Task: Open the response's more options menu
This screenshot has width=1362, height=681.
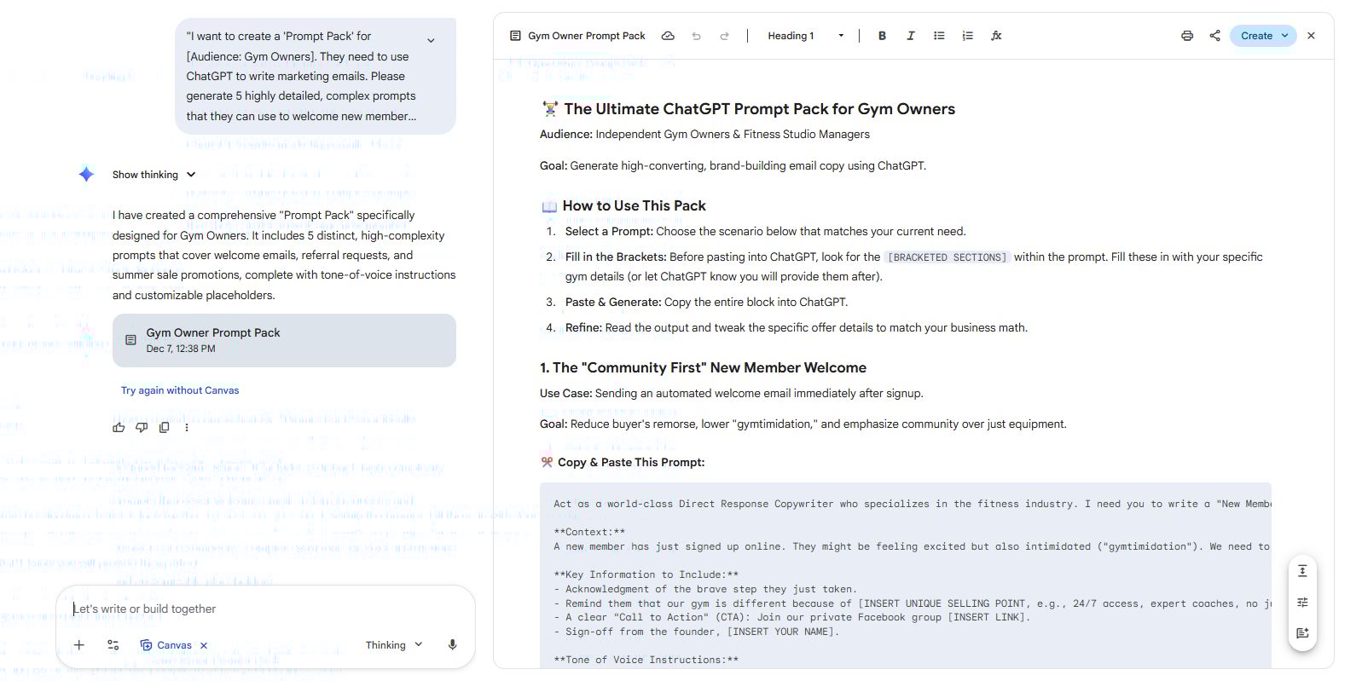Action: [187, 427]
